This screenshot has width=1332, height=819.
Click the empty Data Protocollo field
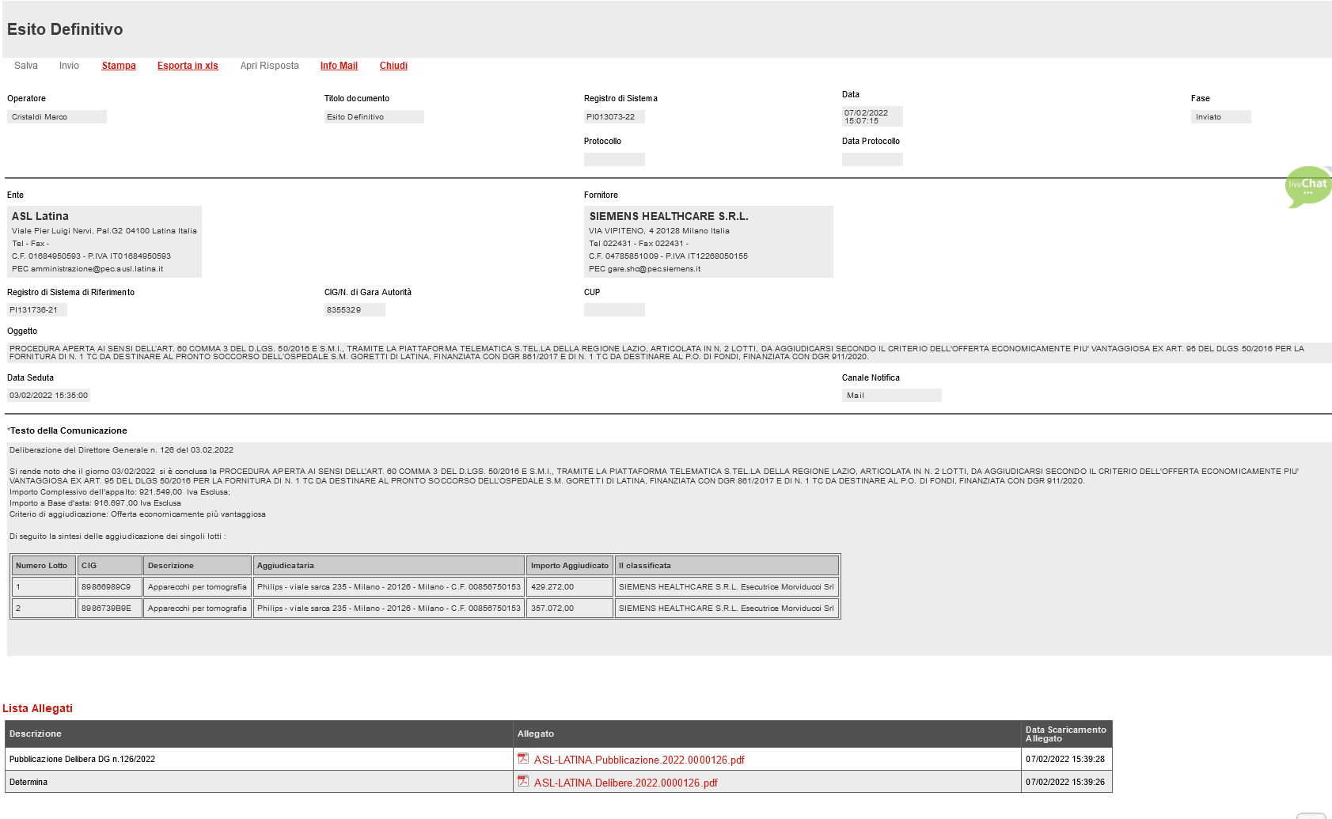pos(872,160)
